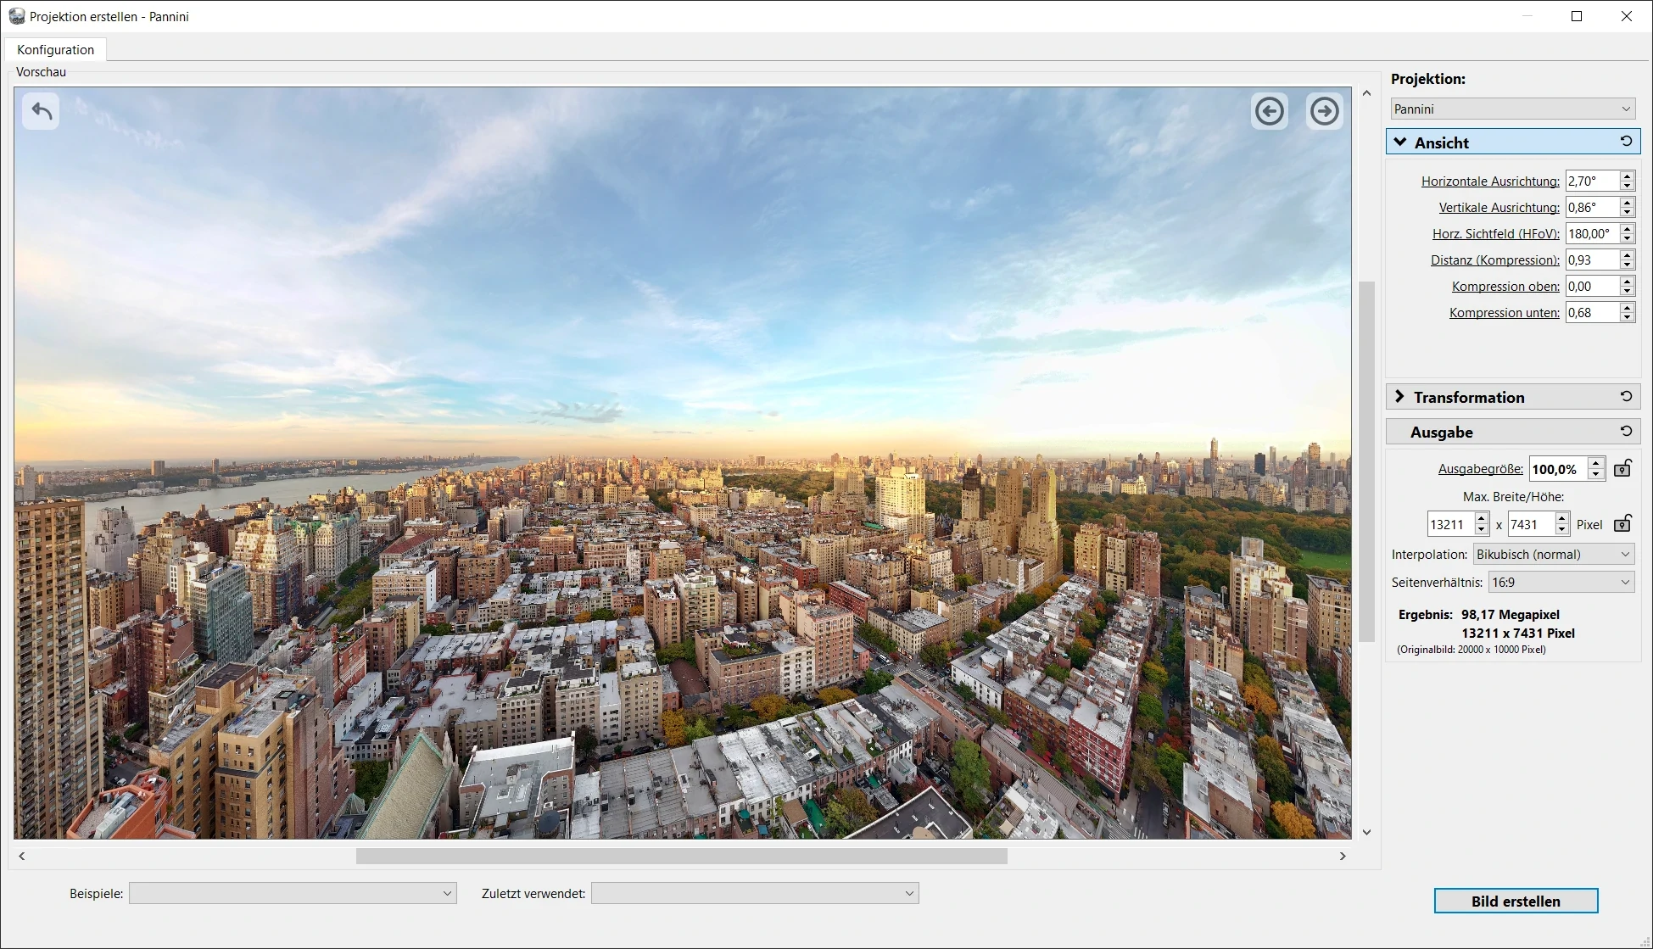1653x949 pixels.
Task: Close the Projektion erstellen window
Action: point(1627,16)
